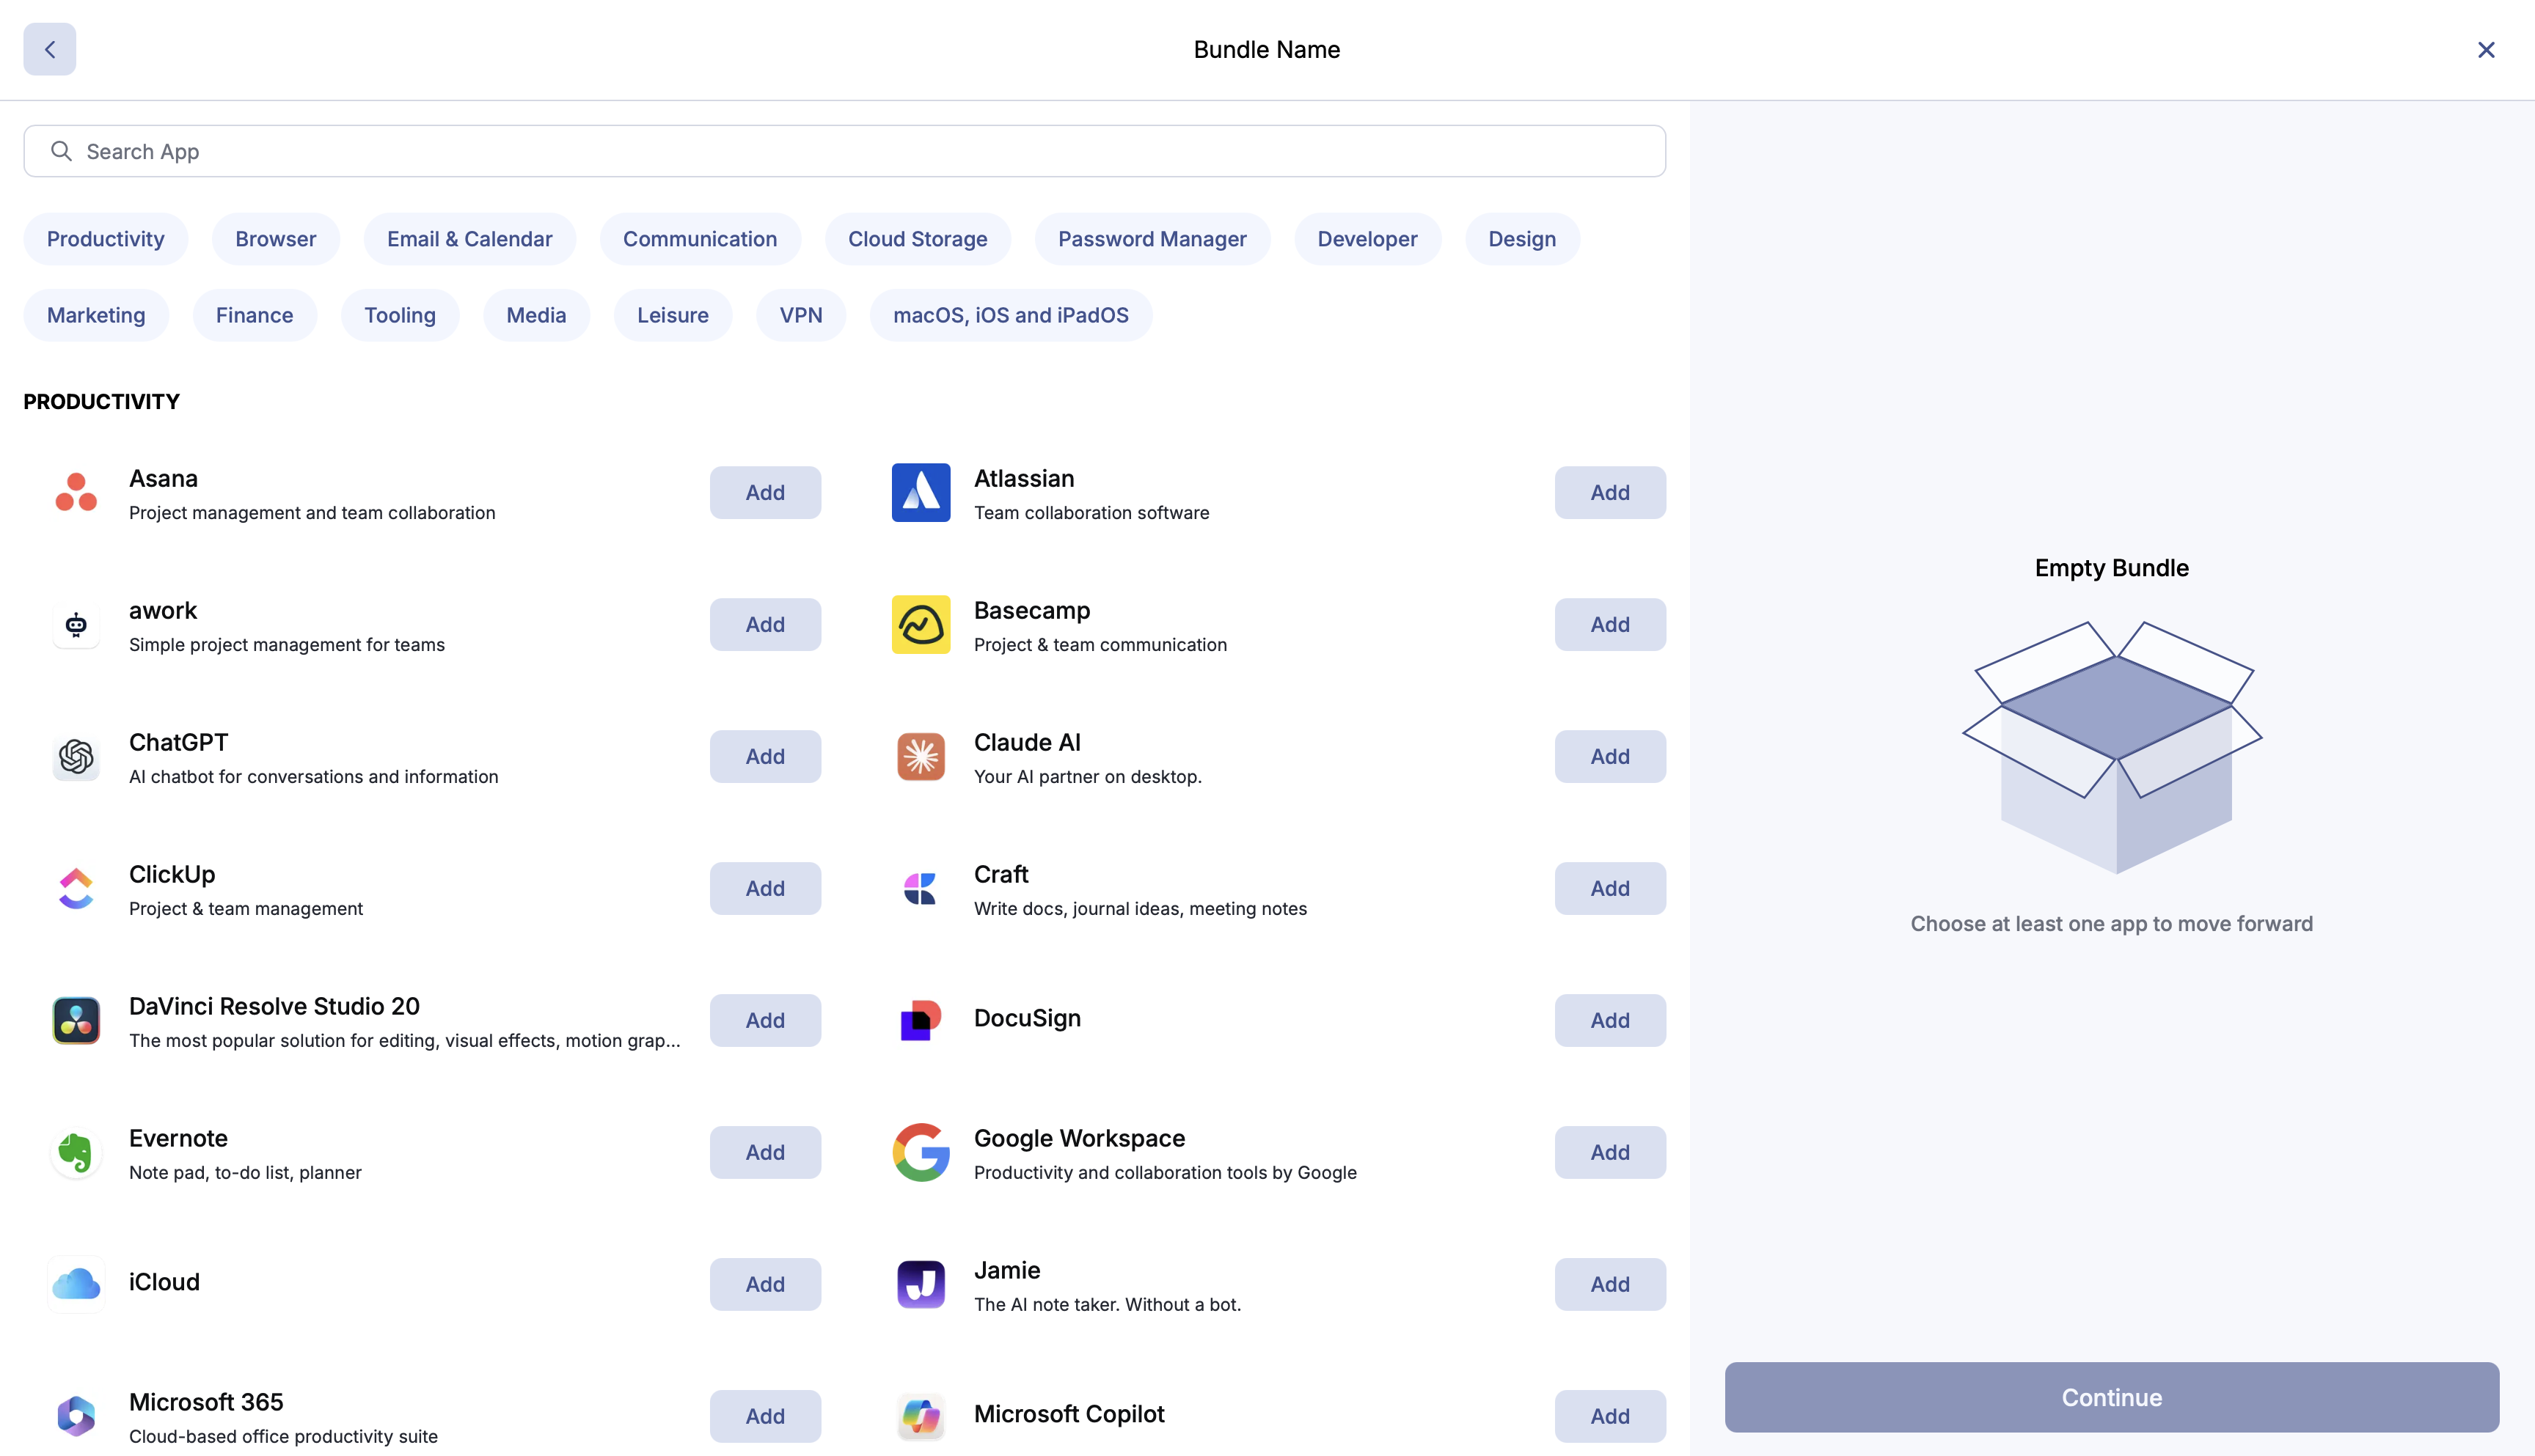Click the DaVinci Resolve Studio icon
The height and width of the screenshot is (1456, 2535).
[x=76, y=1020]
